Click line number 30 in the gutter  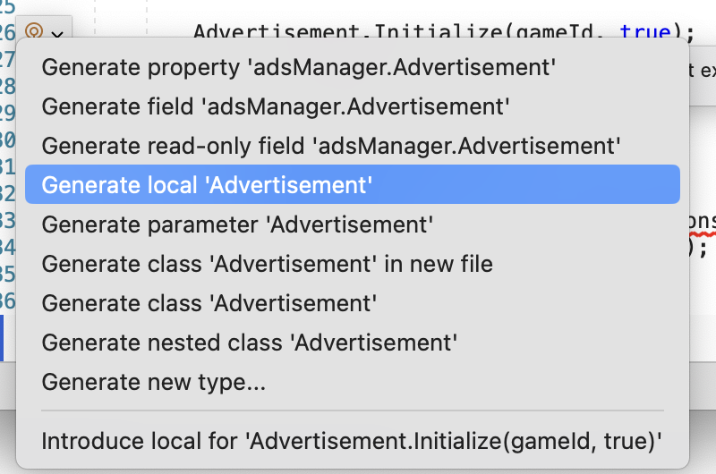[8, 140]
